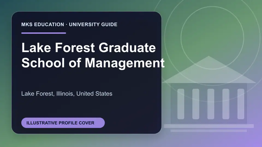The width and height of the screenshot is (262, 147).
Task: Click the Lake Forest, Illinois, United States location
Action: point(67,94)
